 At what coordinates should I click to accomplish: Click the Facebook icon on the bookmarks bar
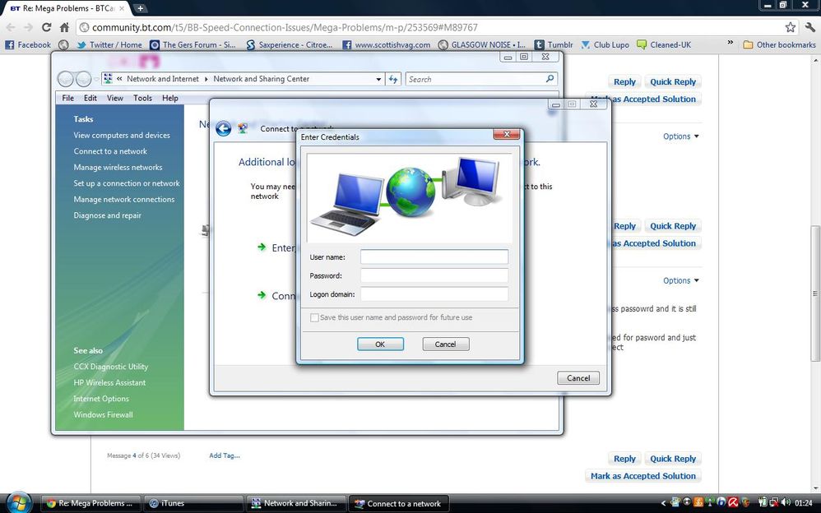(8, 44)
